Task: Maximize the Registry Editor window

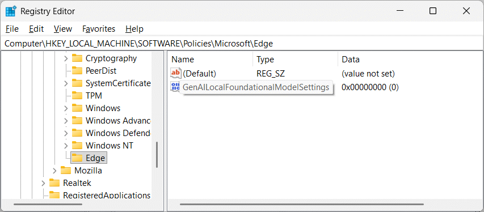Action: (433, 11)
